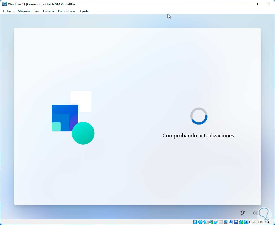Click the network adapters status icon
The height and width of the screenshot is (225, 275).
[211, 222]
